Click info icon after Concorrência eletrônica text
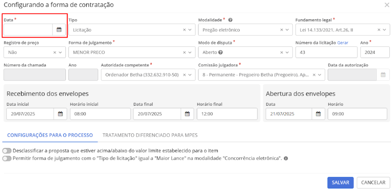391x191 pixels. (x=286, y=158)
